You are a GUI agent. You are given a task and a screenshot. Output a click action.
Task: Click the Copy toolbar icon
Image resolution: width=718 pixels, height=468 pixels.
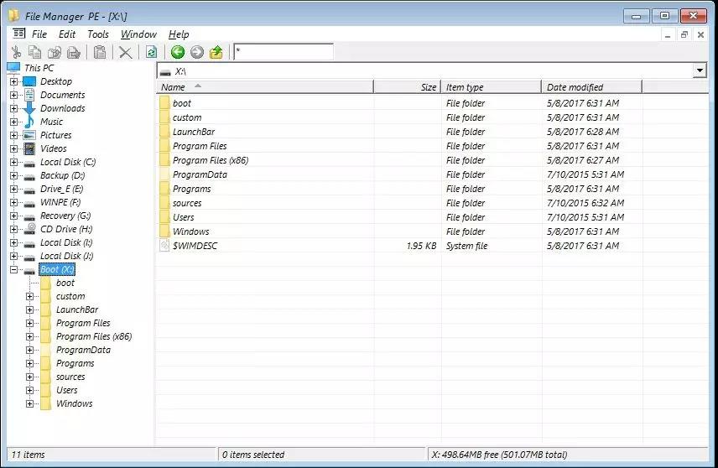[x=34, y=52]
